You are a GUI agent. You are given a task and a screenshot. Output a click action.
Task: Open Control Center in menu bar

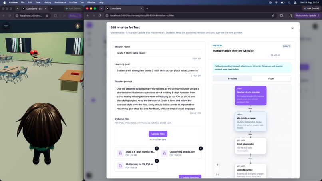pyautogui.click(x=295, y=2)
